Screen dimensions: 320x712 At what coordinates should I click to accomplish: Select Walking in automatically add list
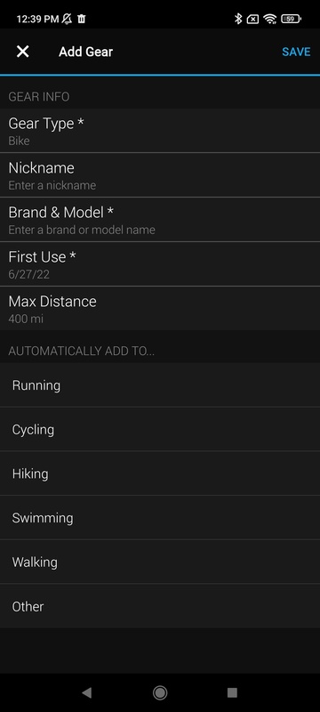[160, 562]
